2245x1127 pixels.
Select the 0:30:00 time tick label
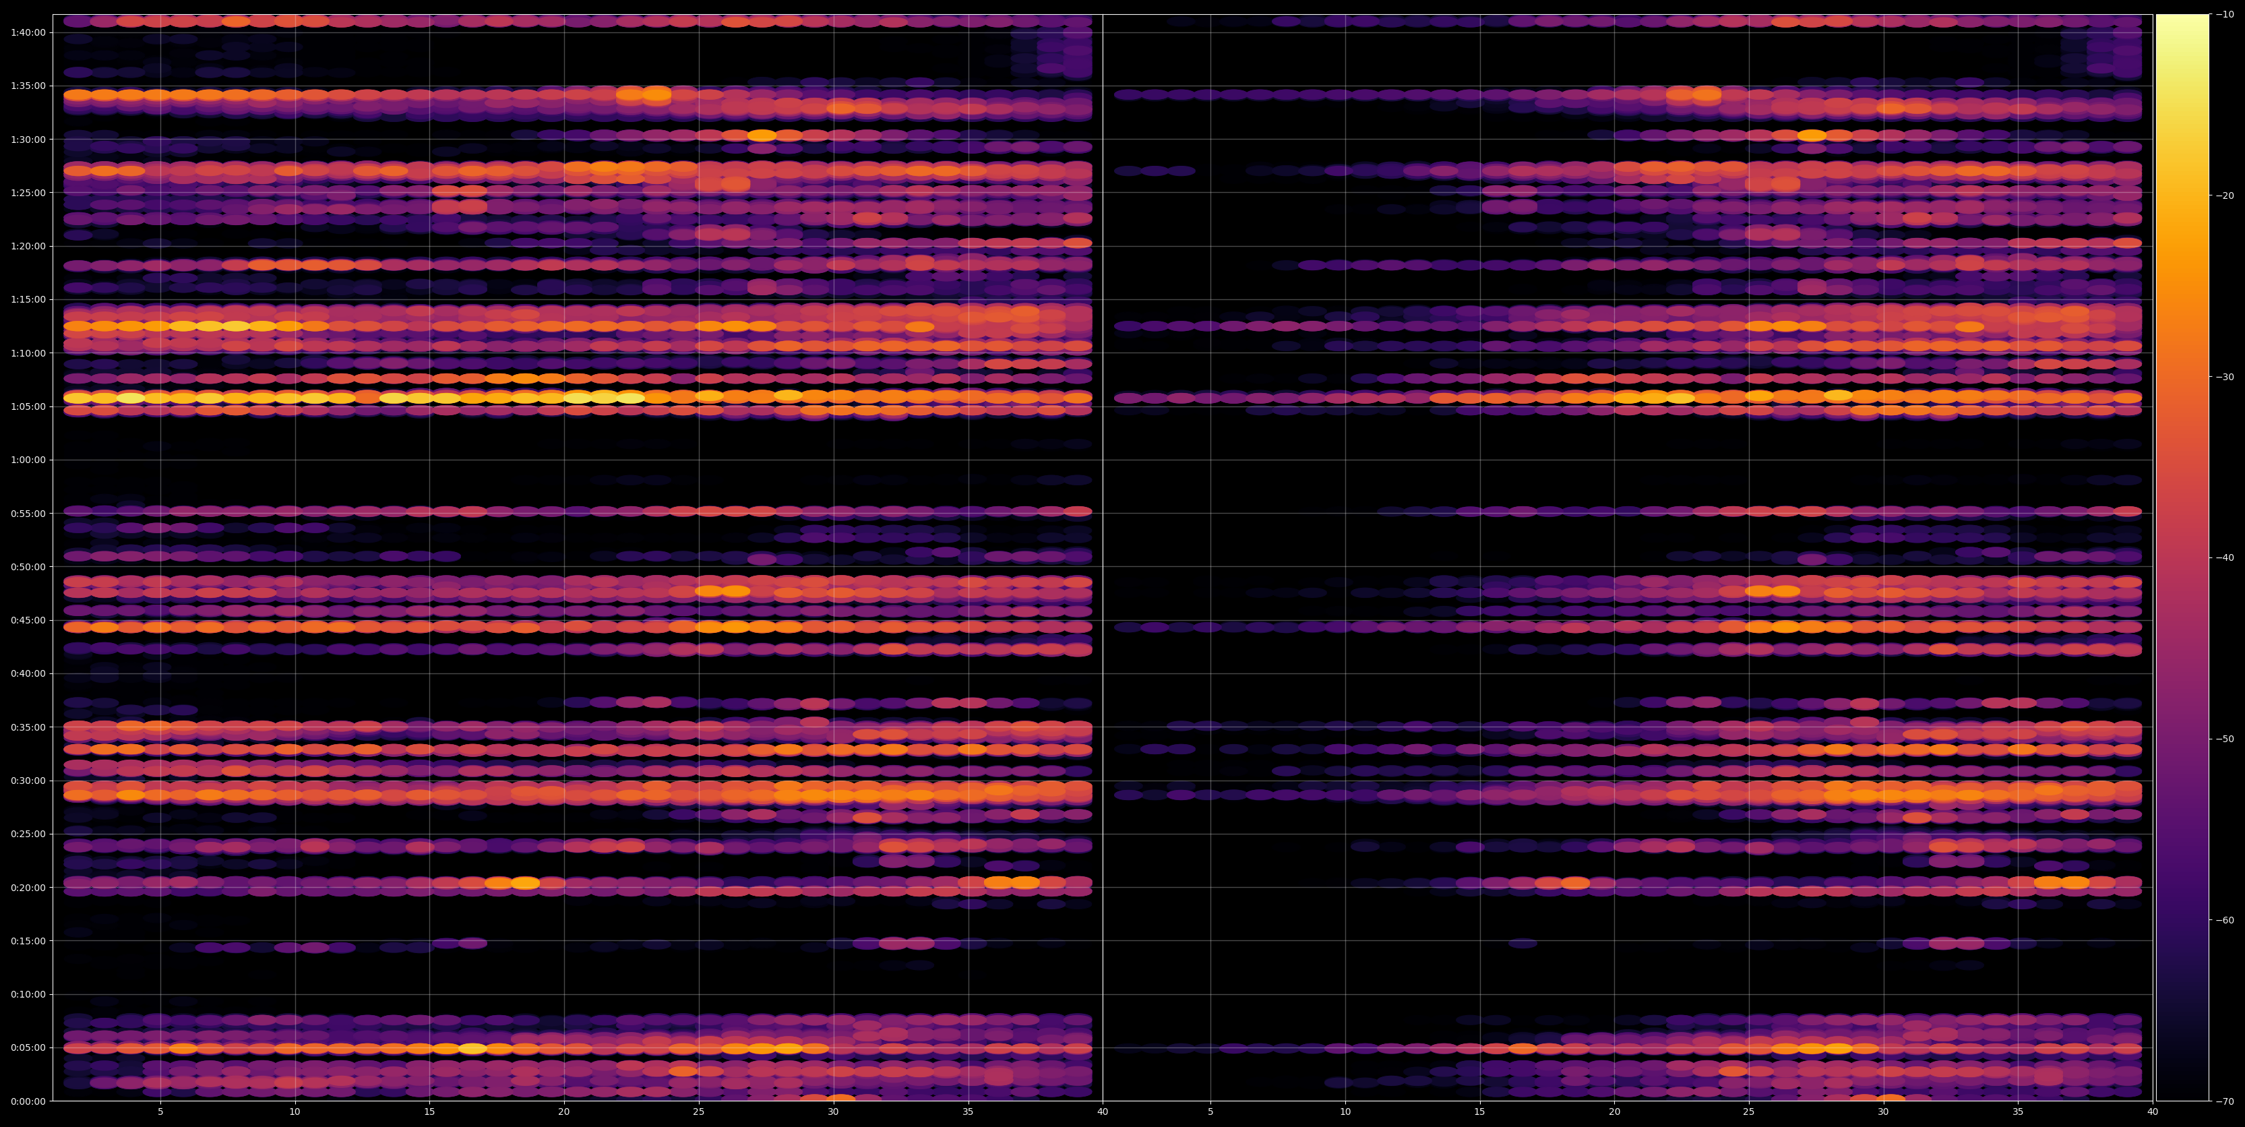coord(28,781)
